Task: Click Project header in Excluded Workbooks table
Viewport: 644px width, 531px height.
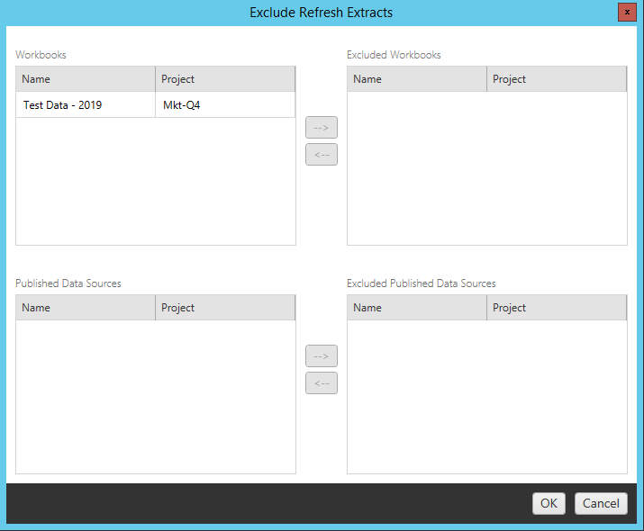Action: 557,79
